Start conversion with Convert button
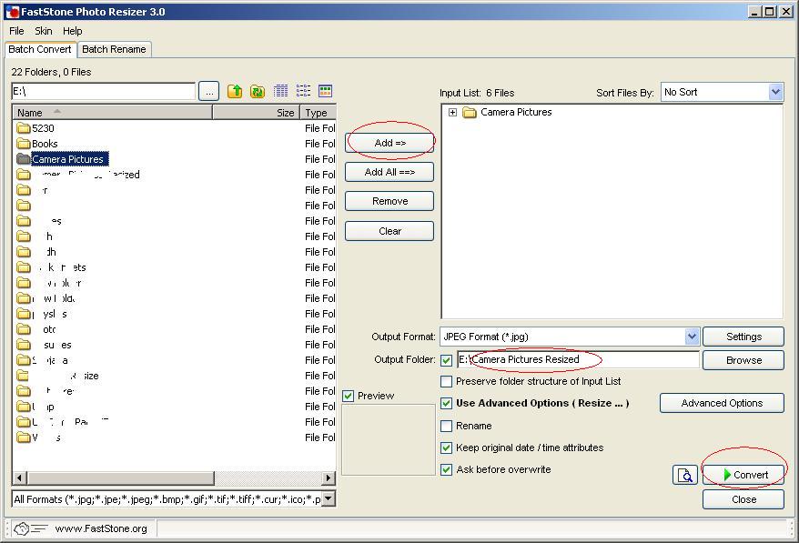The image size is (799, 543). (x=743, y=476)
